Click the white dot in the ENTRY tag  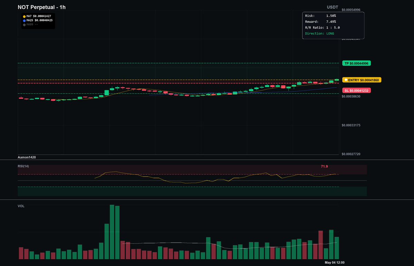(346, 80)
